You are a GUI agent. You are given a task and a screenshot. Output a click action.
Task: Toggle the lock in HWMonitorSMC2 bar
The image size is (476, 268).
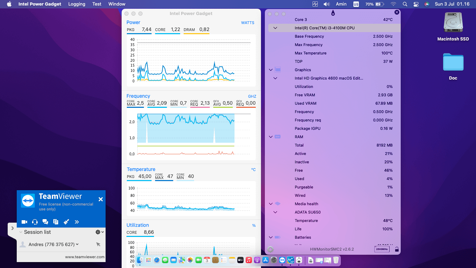397,250
